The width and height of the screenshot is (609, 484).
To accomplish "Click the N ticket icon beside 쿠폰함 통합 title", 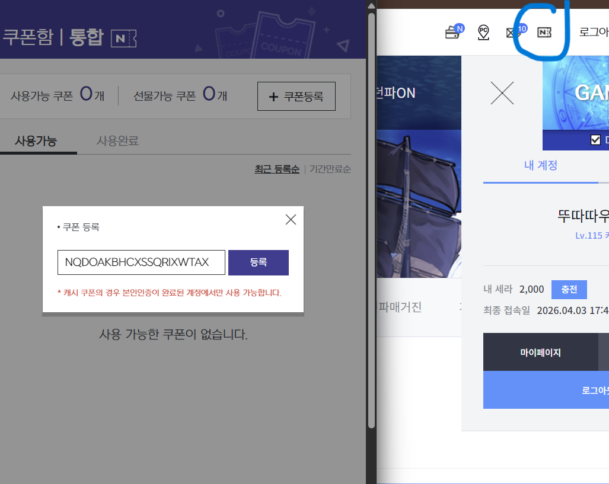I will [123, 39].
